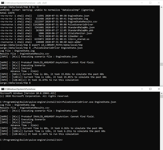The image size is (163, 150).
Task: Minimize the adb shell command window
Action: [142, 3]
